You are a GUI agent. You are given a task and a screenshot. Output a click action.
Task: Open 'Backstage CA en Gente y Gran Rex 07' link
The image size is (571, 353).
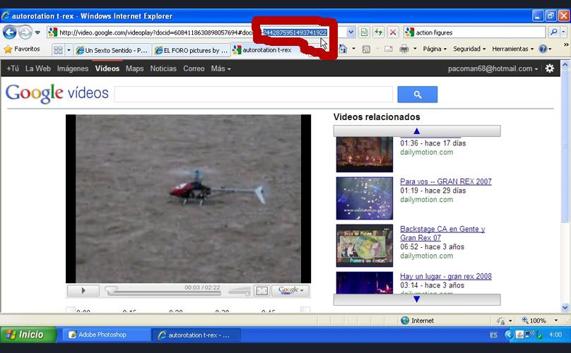coord(442,233)
